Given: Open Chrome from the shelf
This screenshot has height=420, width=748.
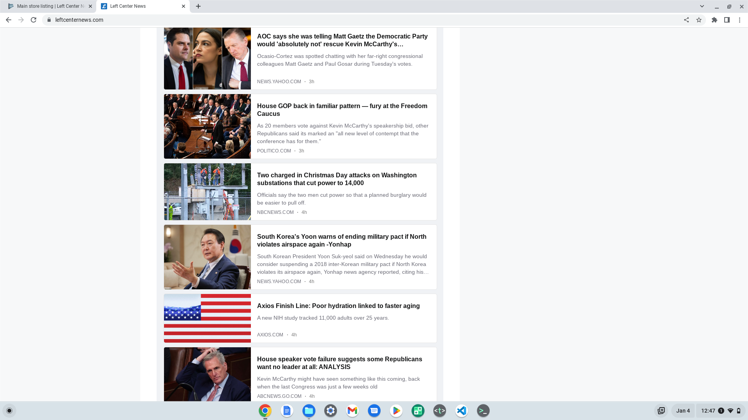Looking at the screenshot, I should 265,411.
